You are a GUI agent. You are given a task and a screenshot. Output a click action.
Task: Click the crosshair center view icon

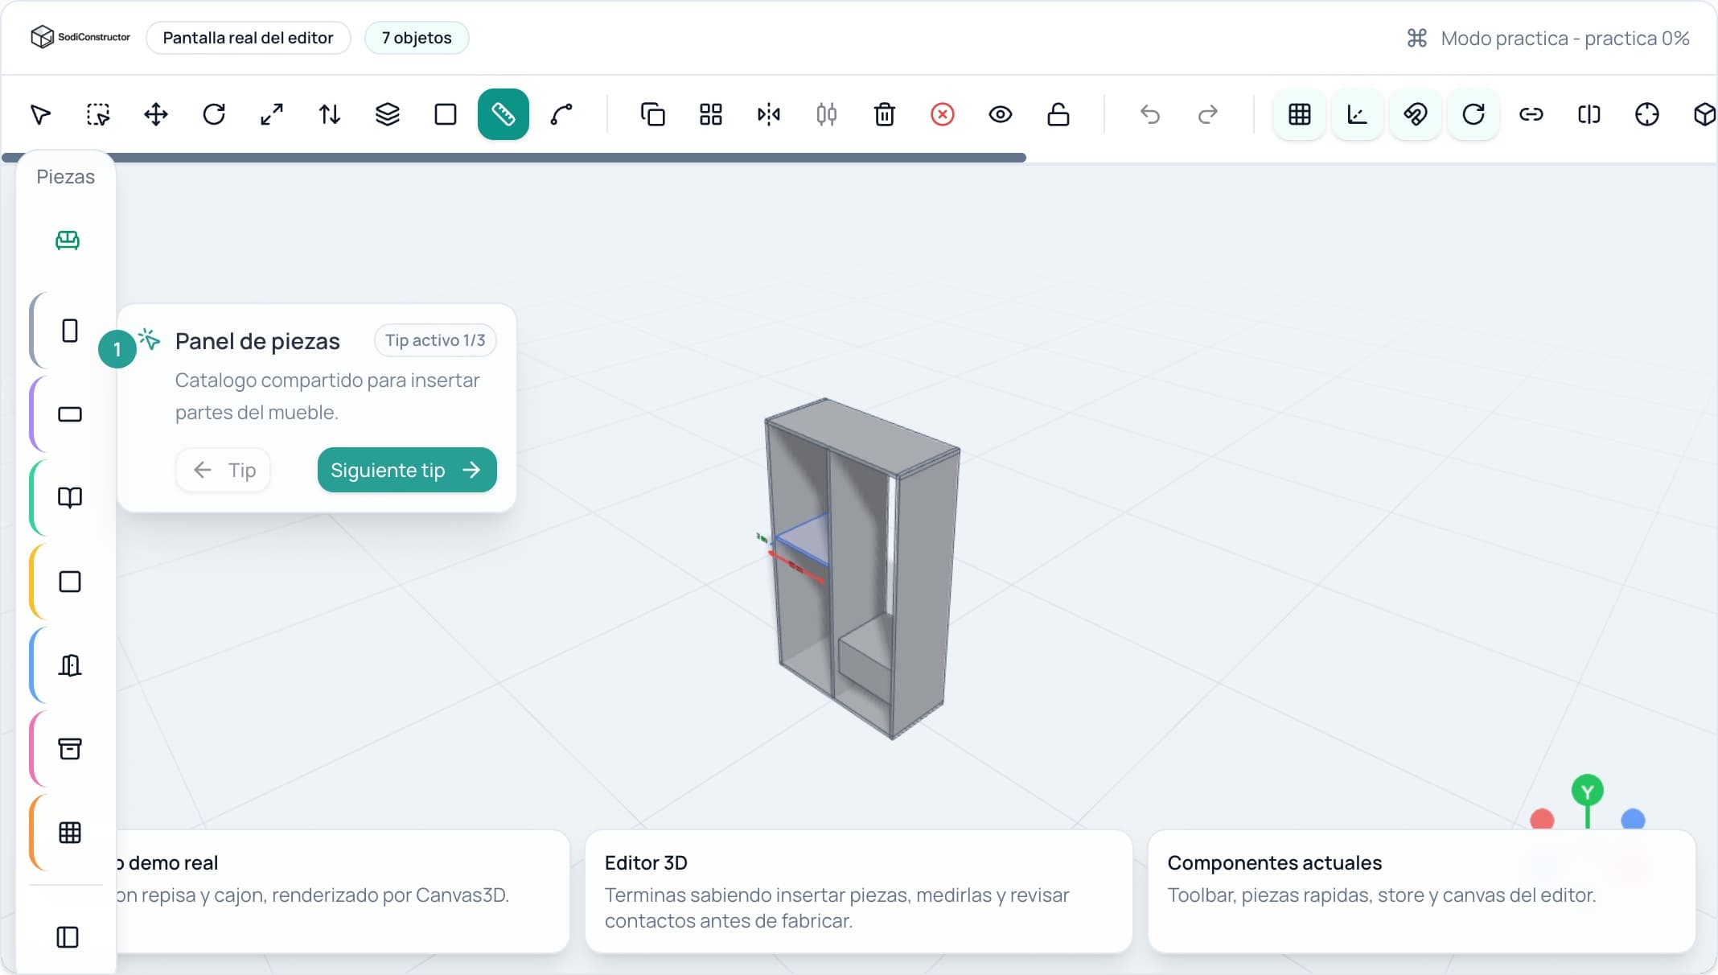tap(1647, 114)
